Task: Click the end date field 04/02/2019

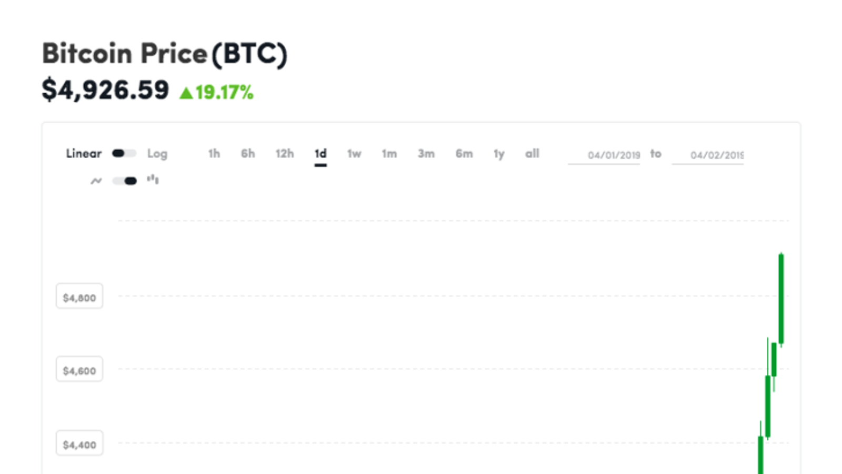Action: [x=708, y=155]
